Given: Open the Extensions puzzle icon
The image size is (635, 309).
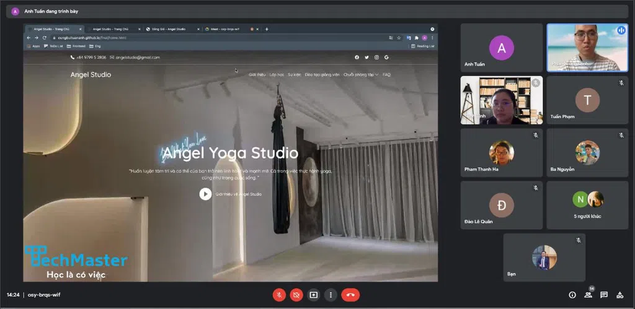Looking at the screenshot, I should coord(416,38).
